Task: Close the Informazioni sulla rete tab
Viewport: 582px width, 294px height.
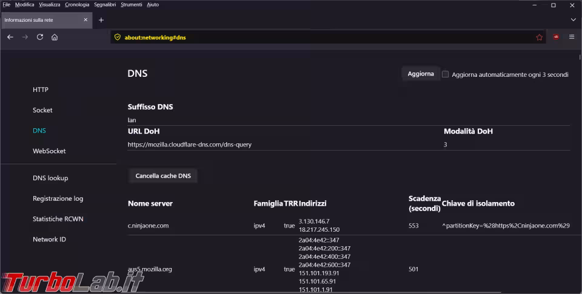Action: 85,20
